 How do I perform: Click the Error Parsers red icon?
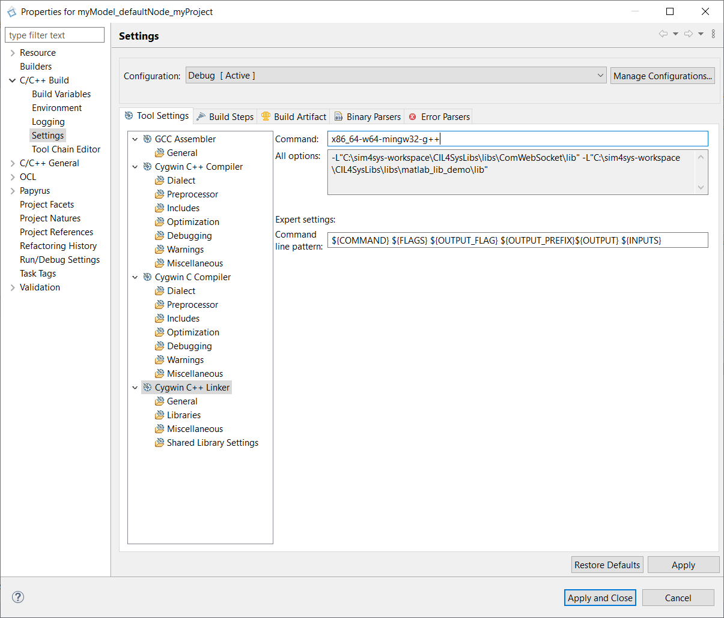(x=413, y=117)
